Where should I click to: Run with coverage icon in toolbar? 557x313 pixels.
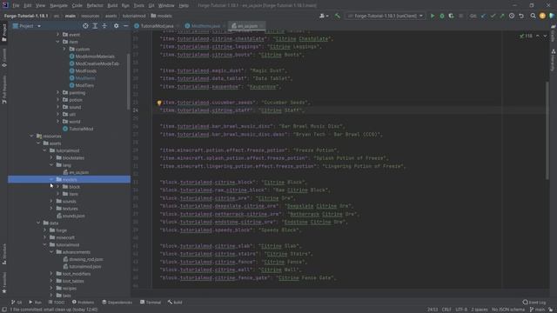(451, 16)
